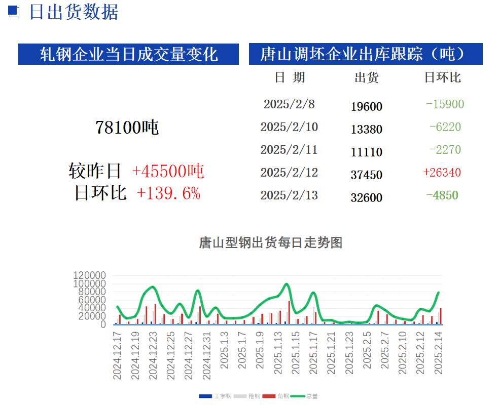Select the bold green -4850 value
This screenshot has width=499, height=409.
click(x=442, y=195)
